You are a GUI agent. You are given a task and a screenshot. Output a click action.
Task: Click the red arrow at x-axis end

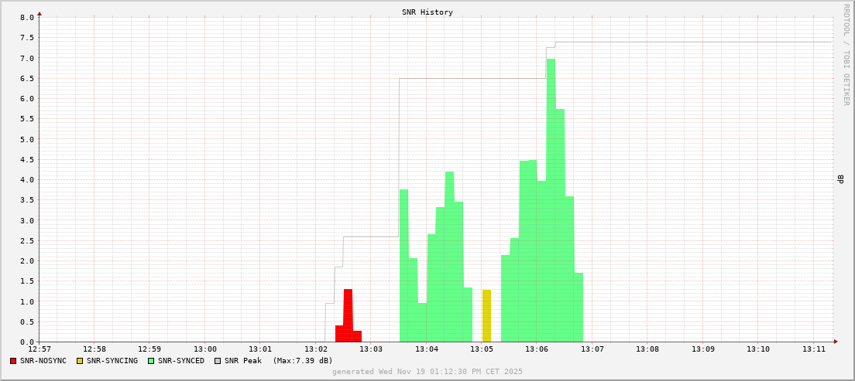coord(836,342)
